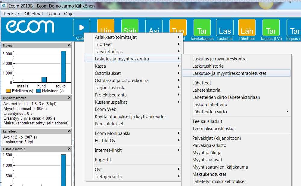Select Laskuta lähetteitä

click(237, 105)
